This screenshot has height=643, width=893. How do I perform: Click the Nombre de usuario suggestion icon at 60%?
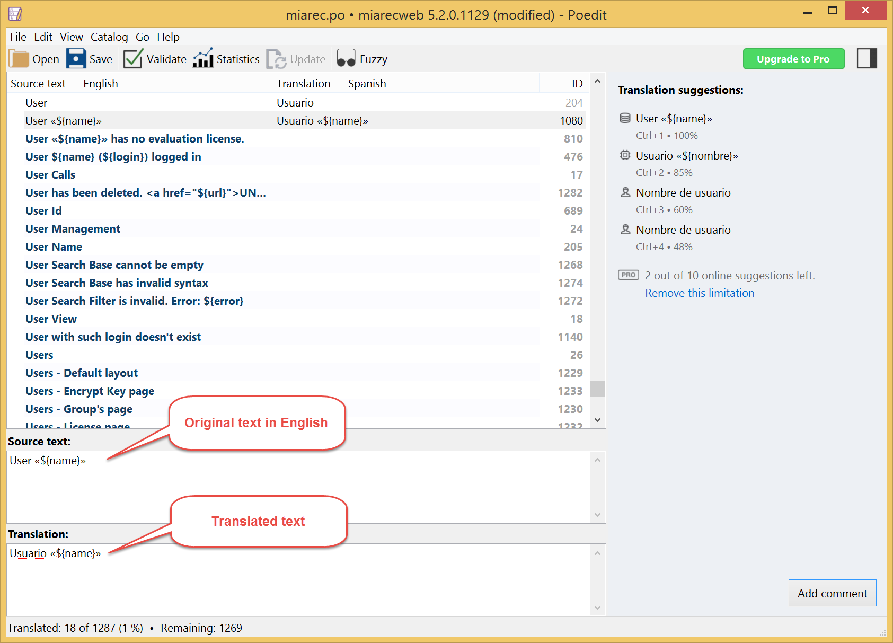point(625,192)
